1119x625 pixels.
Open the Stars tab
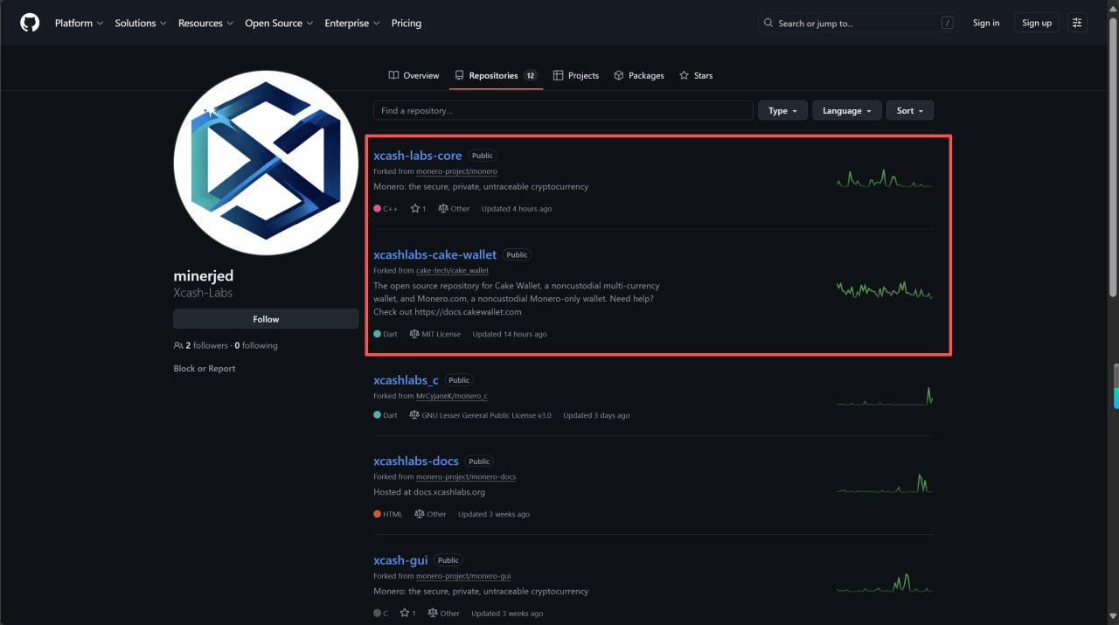click(x=696, y=76)
